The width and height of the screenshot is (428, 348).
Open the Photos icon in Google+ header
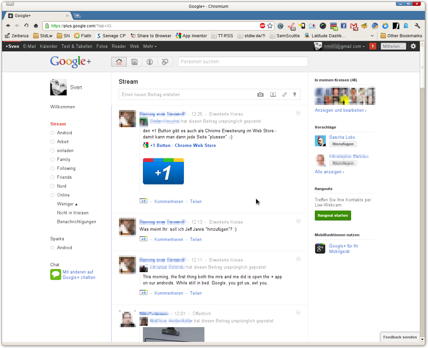coord(135,62)
